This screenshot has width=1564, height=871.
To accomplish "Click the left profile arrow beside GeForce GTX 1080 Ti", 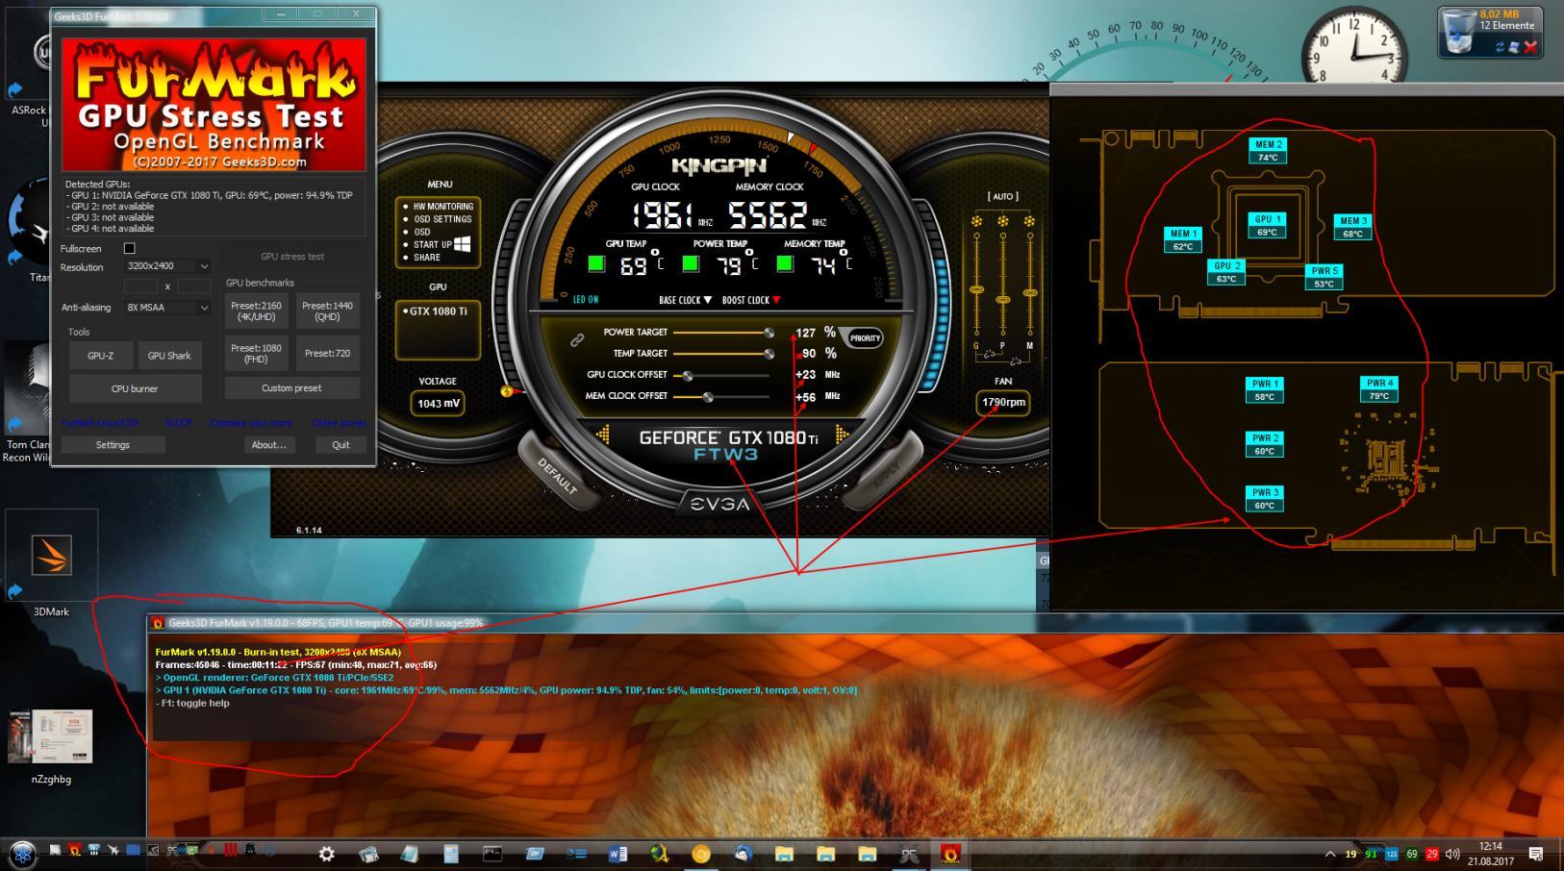I will [603, 435].
